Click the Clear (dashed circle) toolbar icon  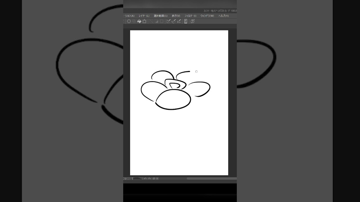(x=129, y=21)
